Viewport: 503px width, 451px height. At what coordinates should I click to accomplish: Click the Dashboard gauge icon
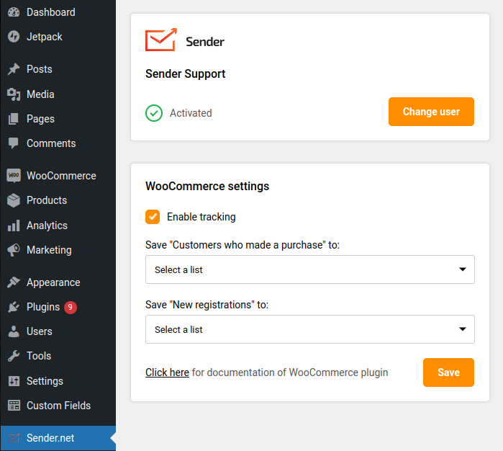point(14,12)
